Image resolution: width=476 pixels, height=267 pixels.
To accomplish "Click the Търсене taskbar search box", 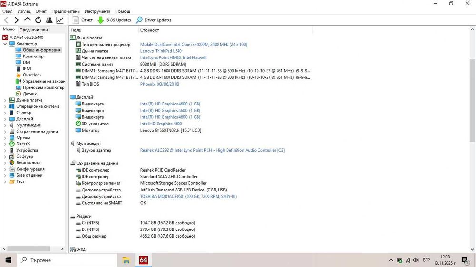I will pyautogui.click(x=67, y=260).
